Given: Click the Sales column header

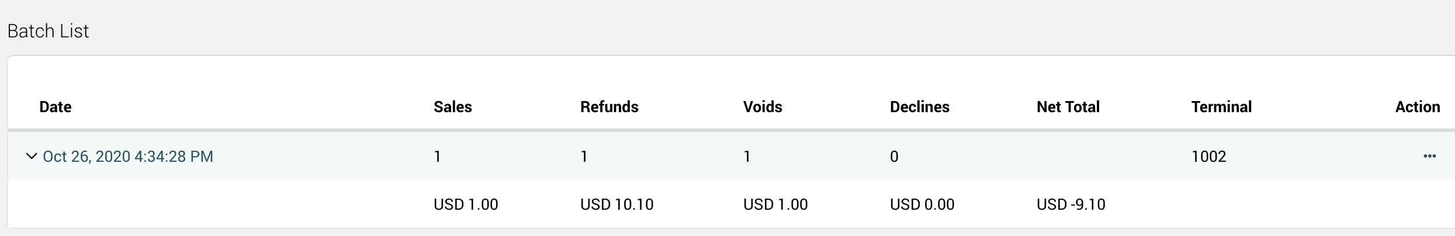Looking at the screenshot, I should coord(452,107).
